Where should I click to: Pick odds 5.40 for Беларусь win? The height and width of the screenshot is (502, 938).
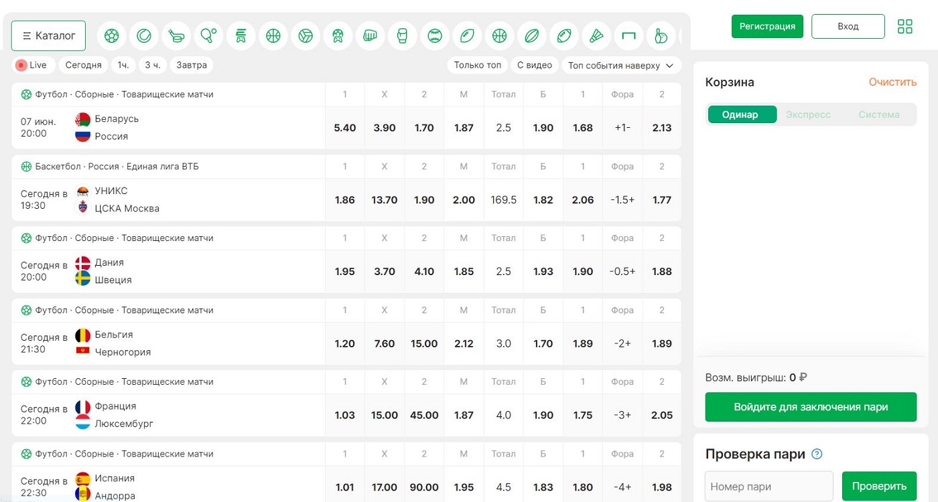coord(345,128)
